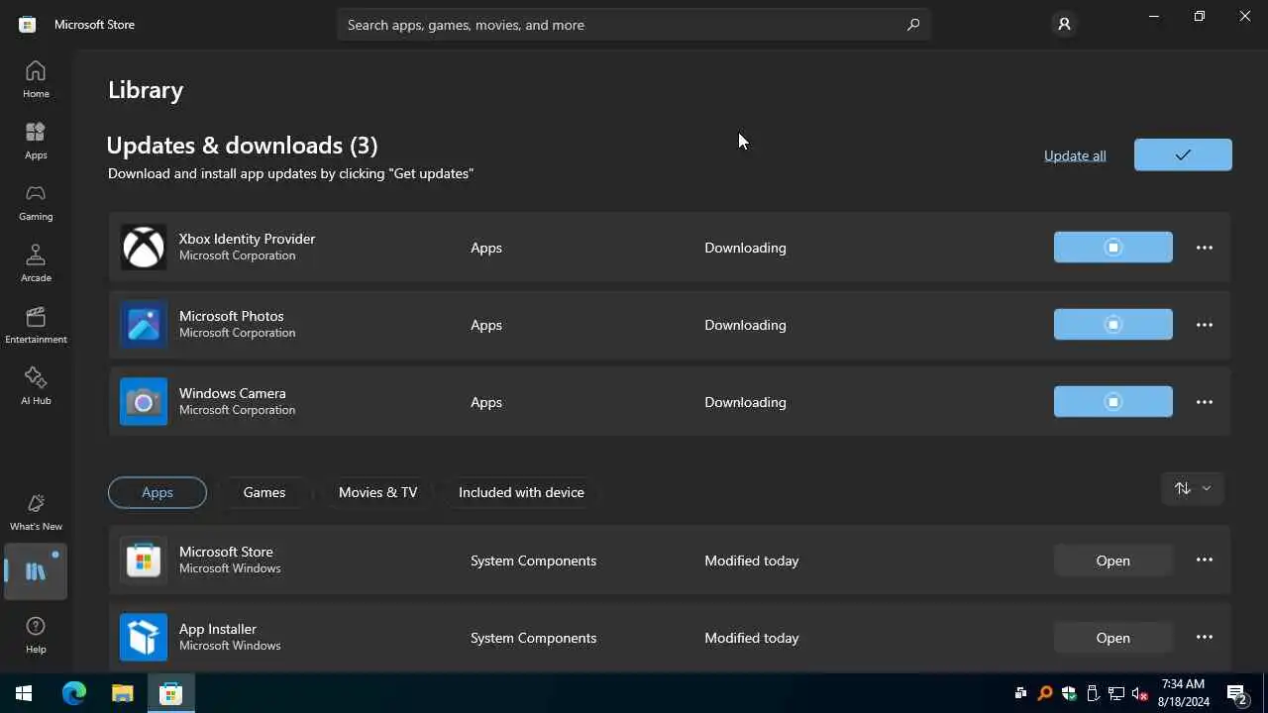Click the Microsoft Photos app icon

coord(144,324)
